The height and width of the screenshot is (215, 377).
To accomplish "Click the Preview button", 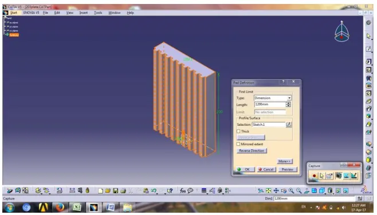I will click(x=288, y=169).
